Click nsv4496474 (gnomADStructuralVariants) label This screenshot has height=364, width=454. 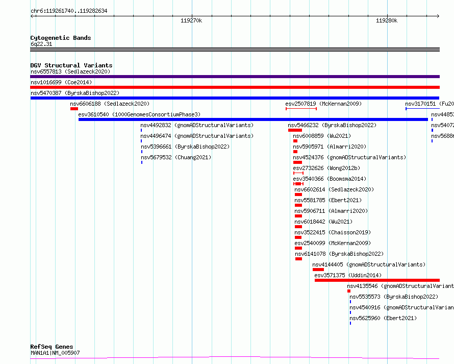pyautogui.click(x=197, y=136)
